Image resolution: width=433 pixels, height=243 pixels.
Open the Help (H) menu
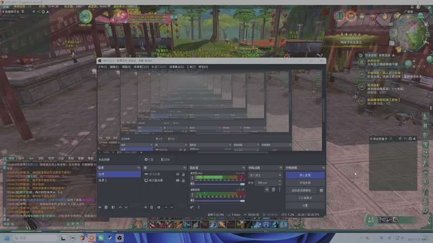pos(203,67)
